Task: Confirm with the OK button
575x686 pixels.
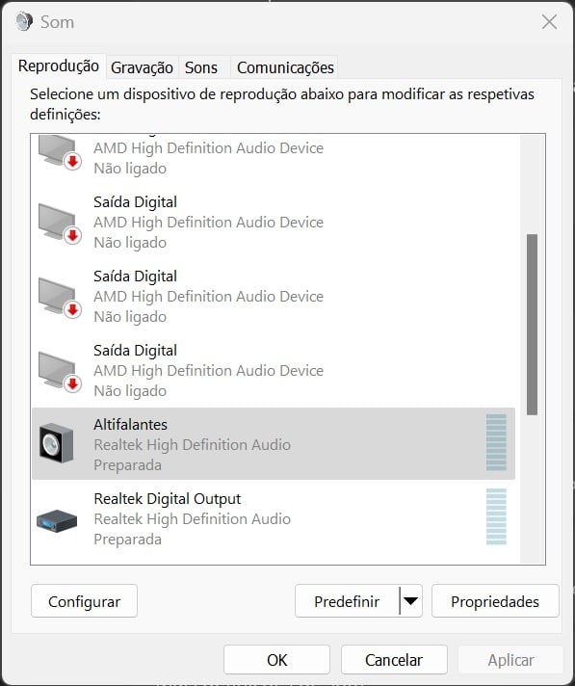Action: [x=276, y=660]
